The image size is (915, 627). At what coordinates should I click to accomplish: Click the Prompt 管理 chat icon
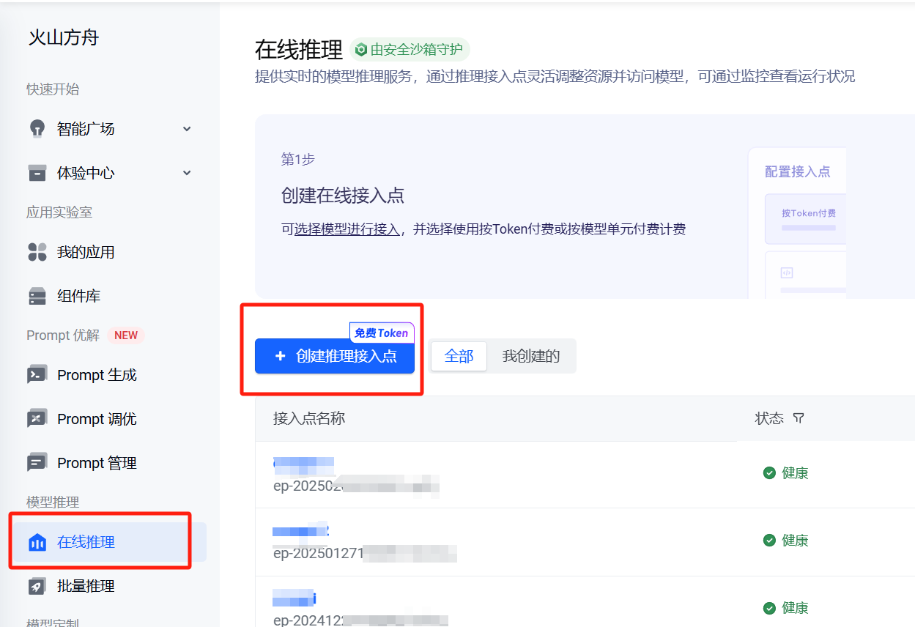pyautogui.click(x=37, y=463)
